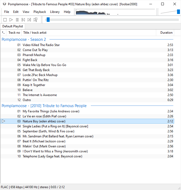This screenshot has width=181, height=190.
Task: Select September (Earth, Wind & Fire cover)
Action: (x=87, y=131)
